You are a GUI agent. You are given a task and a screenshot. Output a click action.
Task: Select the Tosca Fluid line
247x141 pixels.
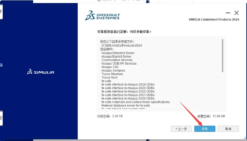(110, 77)
